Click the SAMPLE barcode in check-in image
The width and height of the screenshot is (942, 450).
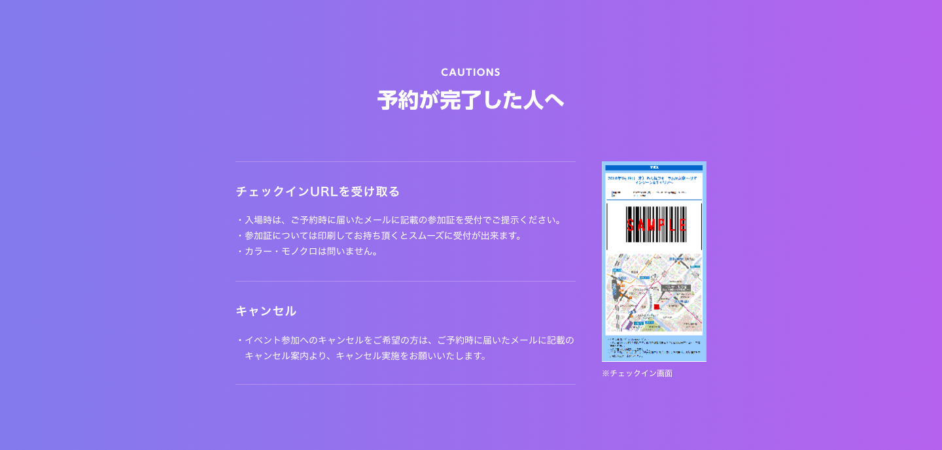654,225
